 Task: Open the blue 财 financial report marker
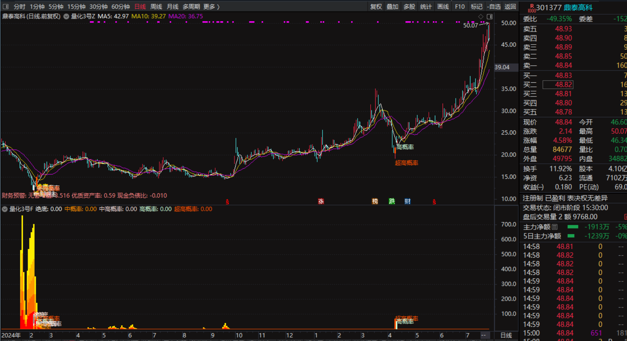click(x=408, y=201)
